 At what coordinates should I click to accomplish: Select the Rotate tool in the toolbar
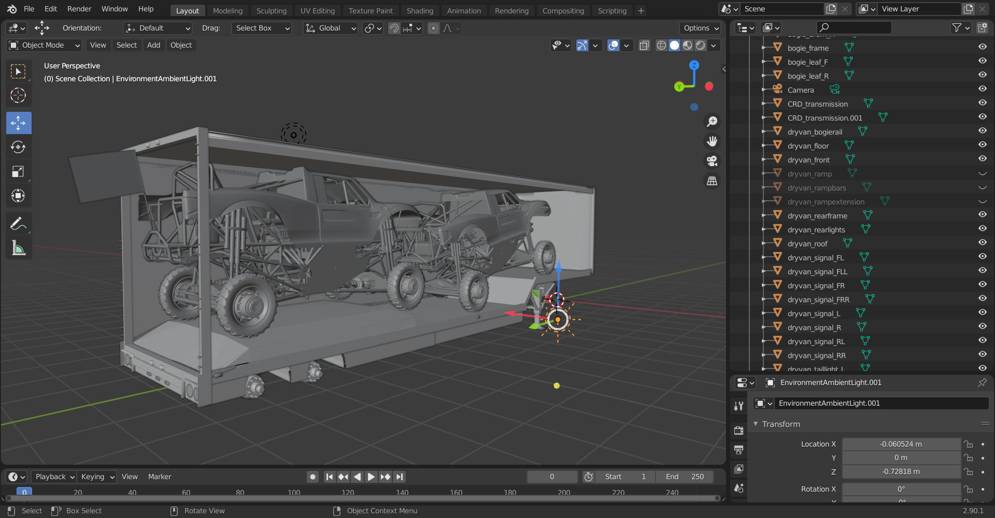pos(18,147)
